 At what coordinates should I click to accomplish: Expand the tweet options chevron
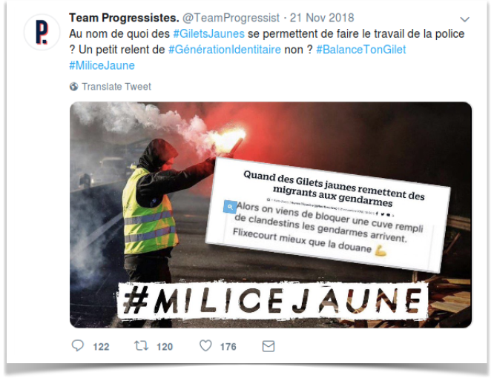click(464, 19)
